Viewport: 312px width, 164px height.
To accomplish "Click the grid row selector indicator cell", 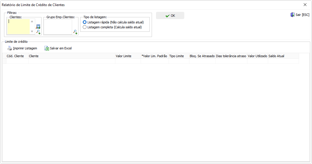I will pyautogui.click(x=4, y=61).
